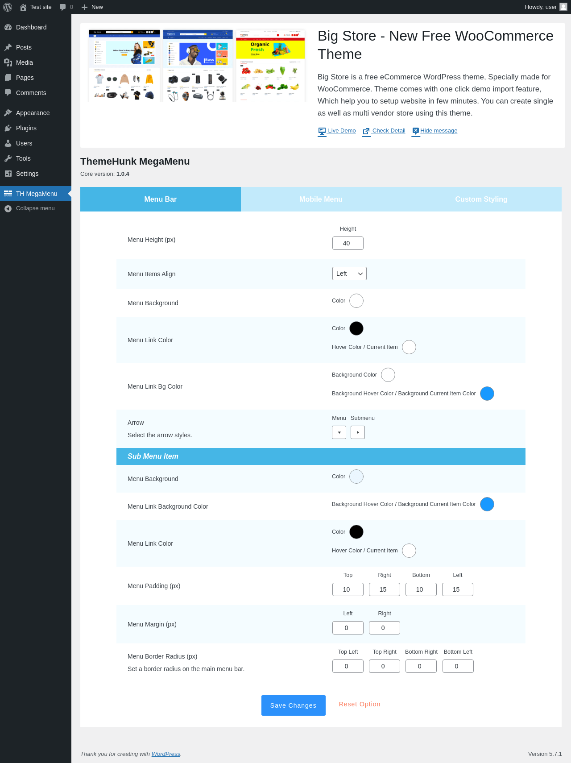Viewport: 571px width, 763px height.
Task: Open the Background Color swatch for Menu Link Bg Color
Action: tap(388, 375)
